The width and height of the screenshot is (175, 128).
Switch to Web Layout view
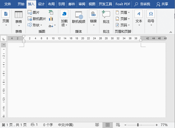[117, 125]
